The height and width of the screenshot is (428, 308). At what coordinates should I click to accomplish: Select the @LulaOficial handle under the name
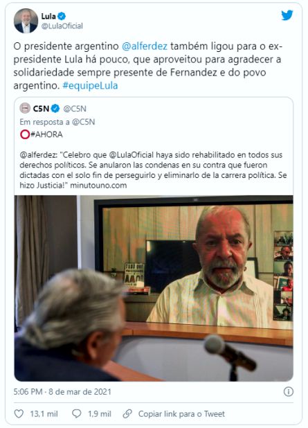pyautogui.click(x=62, y=26)
